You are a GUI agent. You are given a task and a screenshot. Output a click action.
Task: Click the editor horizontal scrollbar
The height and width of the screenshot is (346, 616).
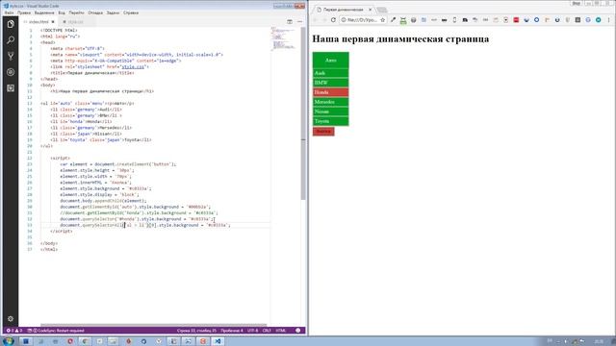click(x=154, y=325)
